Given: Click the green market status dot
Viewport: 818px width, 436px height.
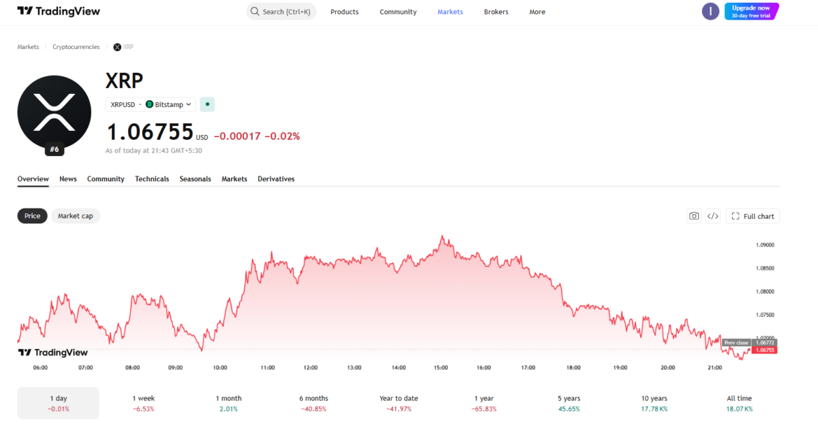Looking at the screenshot, I should [207, 104].
